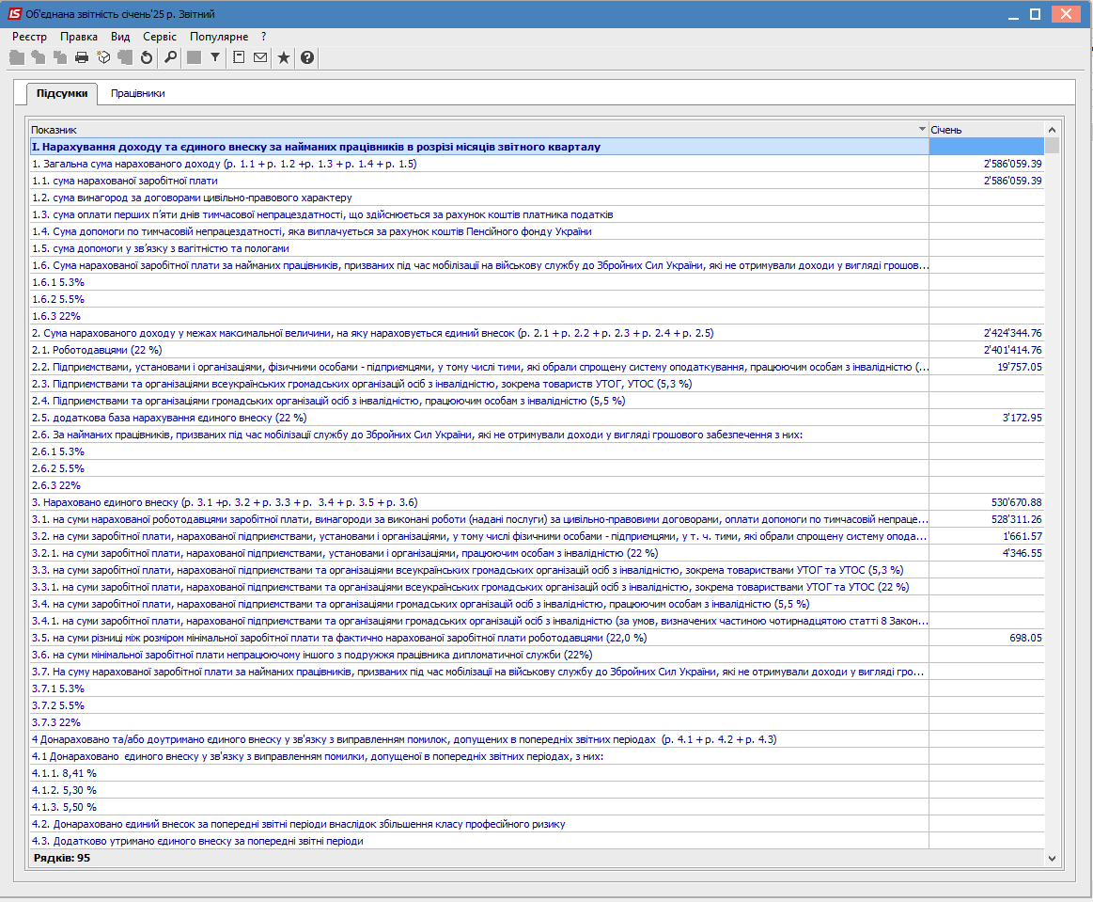The width and height of the screenshot is (1093, 902).
Task: Click the funnel filter icon
Action: coord(215,58)
